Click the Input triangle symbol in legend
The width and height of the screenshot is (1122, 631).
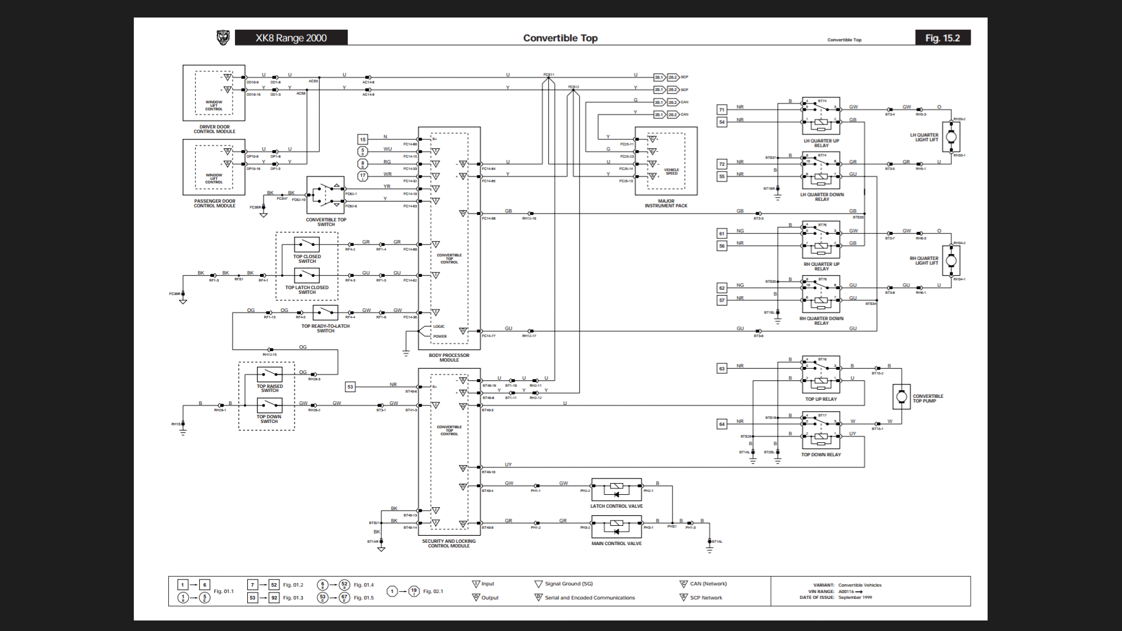click(x=476, y=584)
